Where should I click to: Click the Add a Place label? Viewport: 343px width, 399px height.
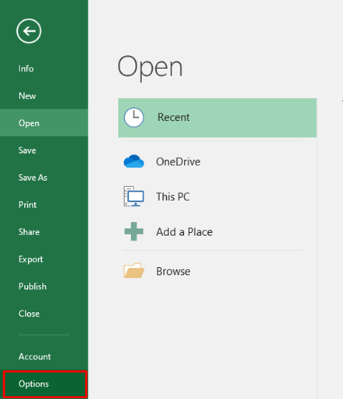[x=184, y=232]
